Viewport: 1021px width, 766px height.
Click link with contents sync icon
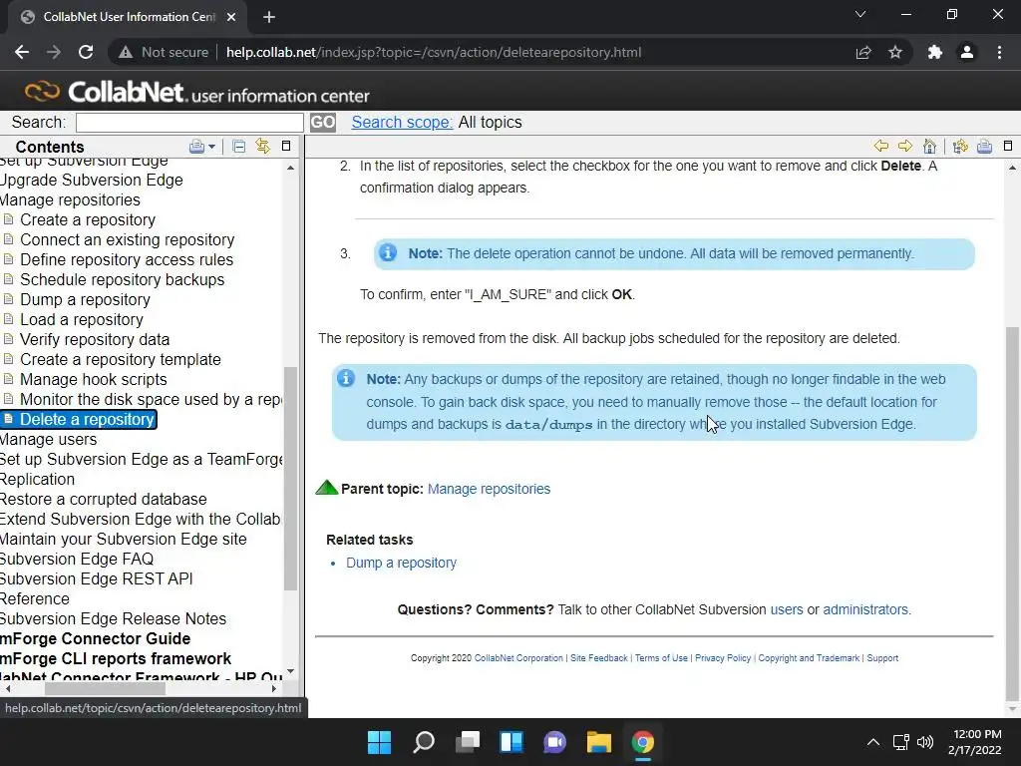click(x=262, y=147)
